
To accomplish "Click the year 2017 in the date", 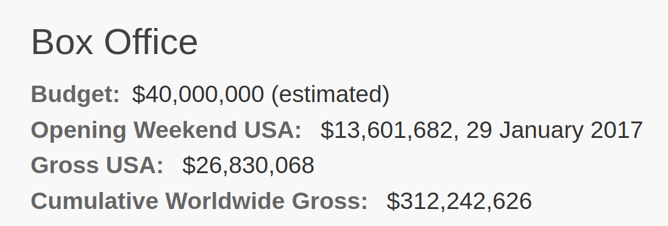I will coord(616,130).
